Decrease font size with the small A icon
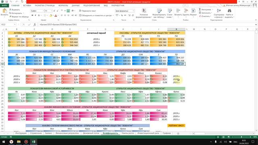258x145 pixels. (x=57, y=11)
